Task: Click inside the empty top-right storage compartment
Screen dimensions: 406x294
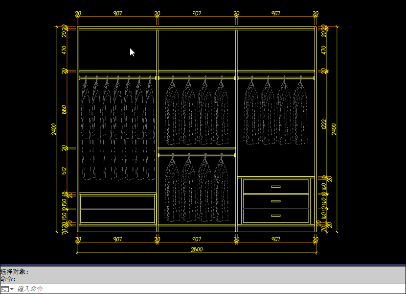Action: tap(276, 50)
